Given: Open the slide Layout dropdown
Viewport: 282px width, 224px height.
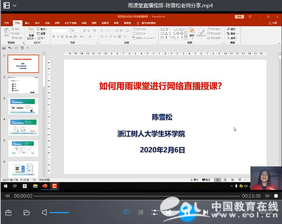Looking at the screenshot, I should 42,29.
